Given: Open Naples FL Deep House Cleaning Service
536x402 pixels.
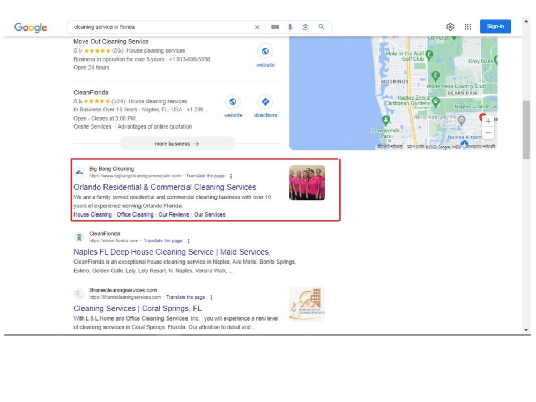Looking at the screenshot, I should click(172, 252).
